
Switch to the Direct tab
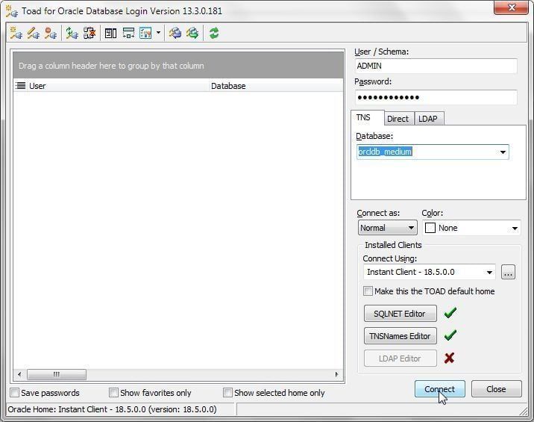[x=398, y=119]
